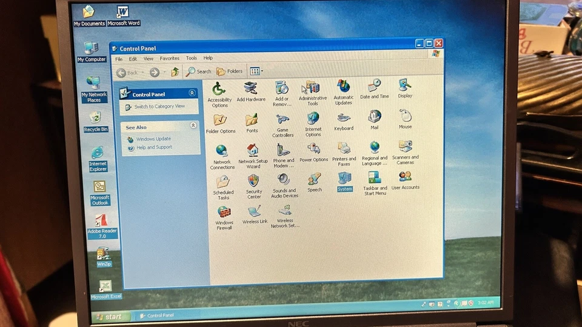This screenshot has height=327, width=582.
Task: Open Network Connections
Action: [222, 157]
